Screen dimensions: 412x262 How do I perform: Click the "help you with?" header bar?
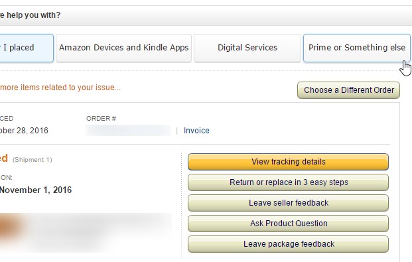[x=206, y=15]
